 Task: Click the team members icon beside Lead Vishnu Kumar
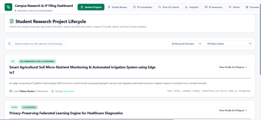pyautogui.click(x=11, y=91)
